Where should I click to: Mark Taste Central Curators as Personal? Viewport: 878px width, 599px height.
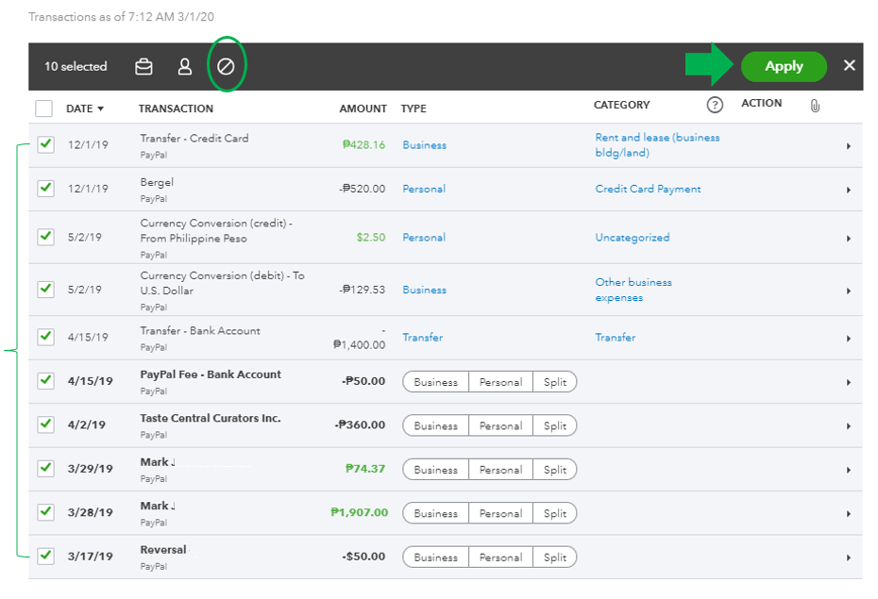point(499,425)
